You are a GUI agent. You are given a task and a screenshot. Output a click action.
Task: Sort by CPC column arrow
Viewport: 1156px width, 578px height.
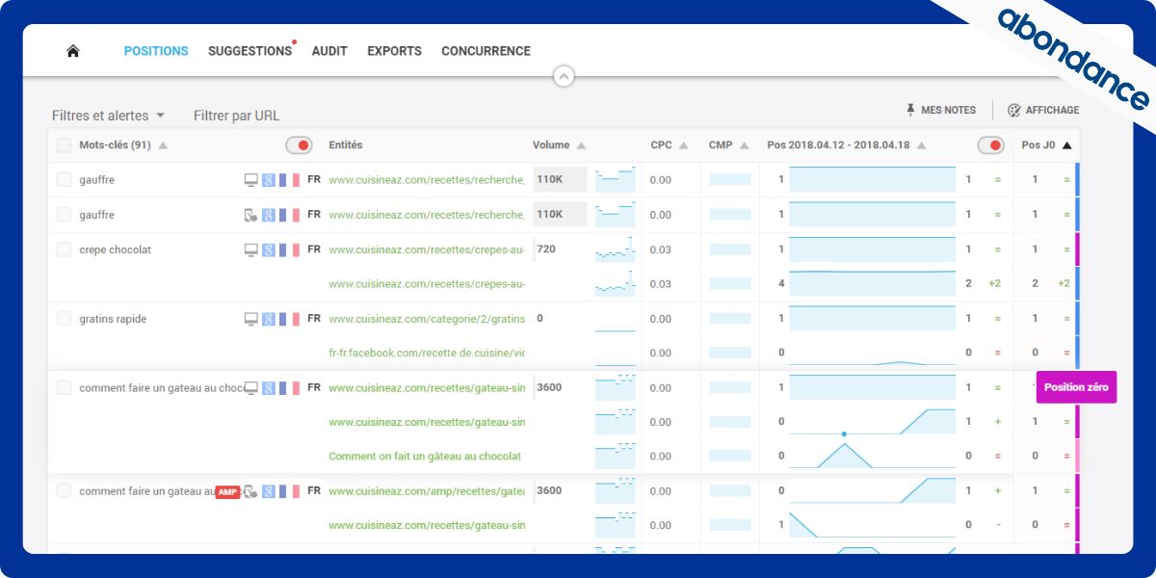tap(683, 146)
